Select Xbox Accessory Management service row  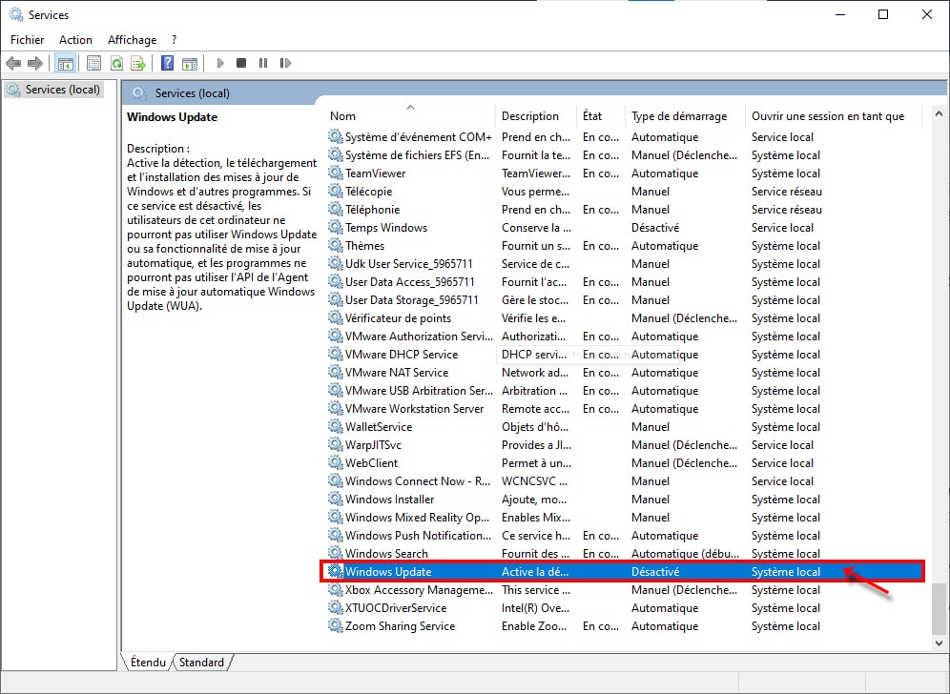(622, 589)
